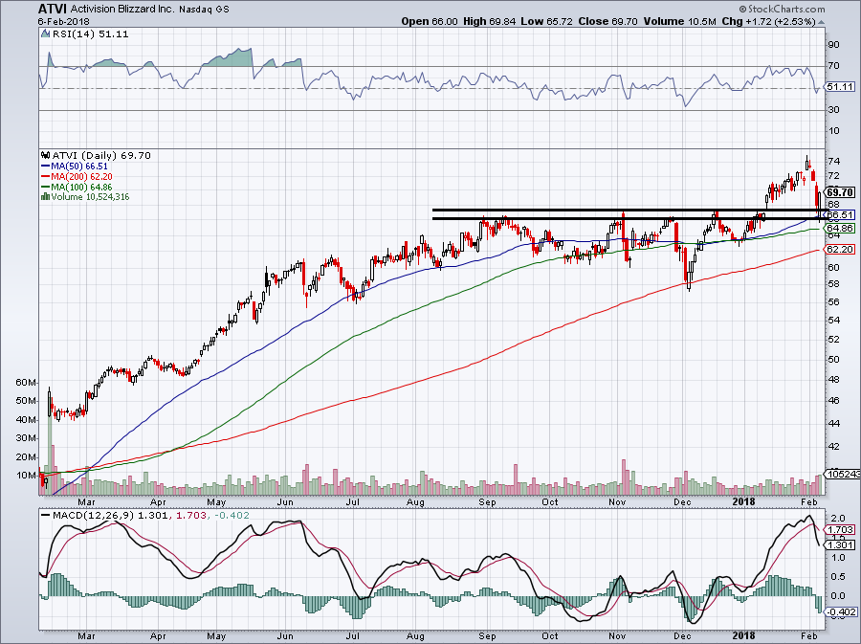Click the red MA(200) legend line swatch
Image resolution: width=861 pixels, height=644 pixels.
coord(46,177)
